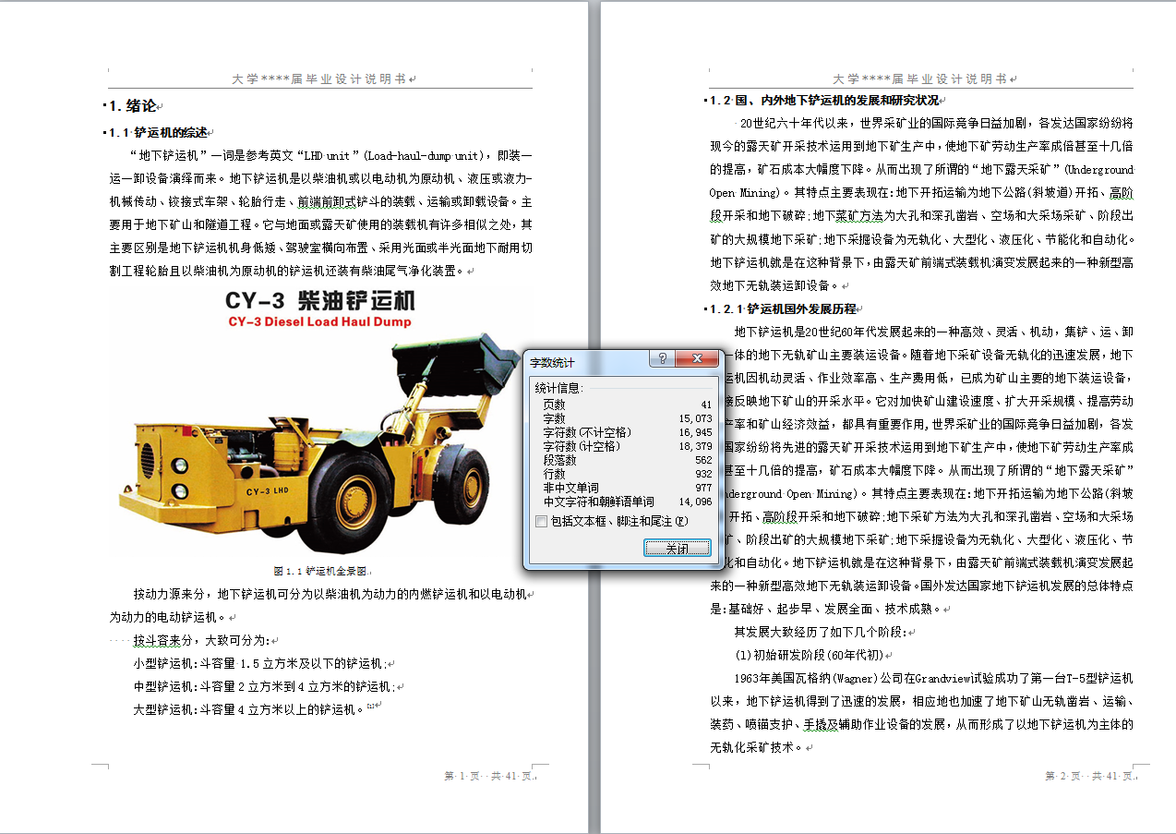Click the subtitle CY-3 Diesel Load Haul Dump in image
Viewport: 1176px width, 834px height.
[x=319, y=322]
